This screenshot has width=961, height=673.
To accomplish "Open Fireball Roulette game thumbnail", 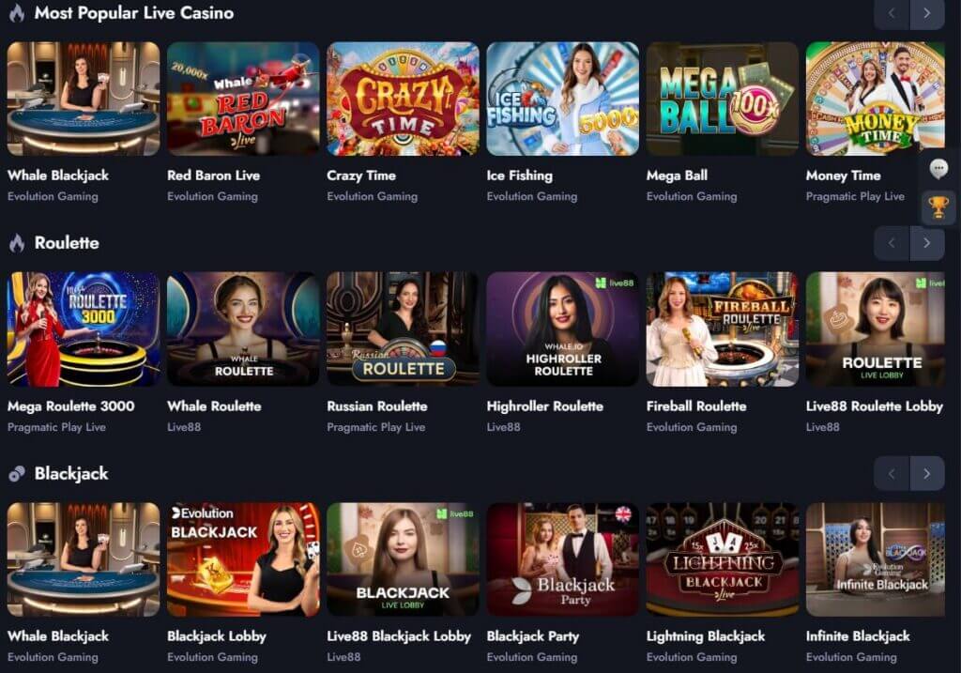I will tap(722, 329).
